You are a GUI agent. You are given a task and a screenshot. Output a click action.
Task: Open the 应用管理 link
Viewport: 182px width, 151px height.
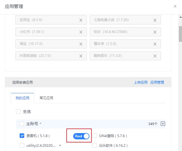(157, 82)
